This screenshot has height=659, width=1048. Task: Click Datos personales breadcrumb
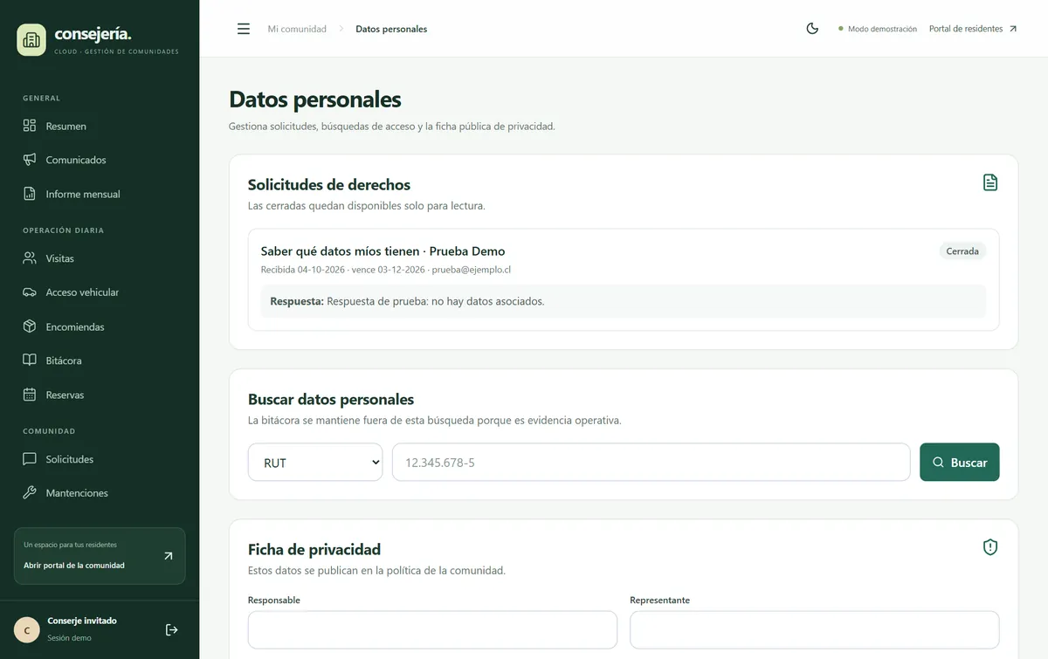(391, 29)
